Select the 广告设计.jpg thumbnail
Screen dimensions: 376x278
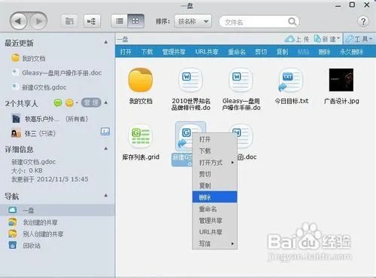[341, 80]
